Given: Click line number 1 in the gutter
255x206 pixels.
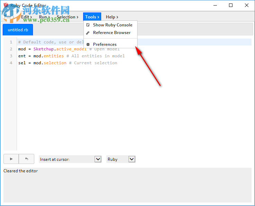Looking at the screenshot, I should click(x=11, y=42).
